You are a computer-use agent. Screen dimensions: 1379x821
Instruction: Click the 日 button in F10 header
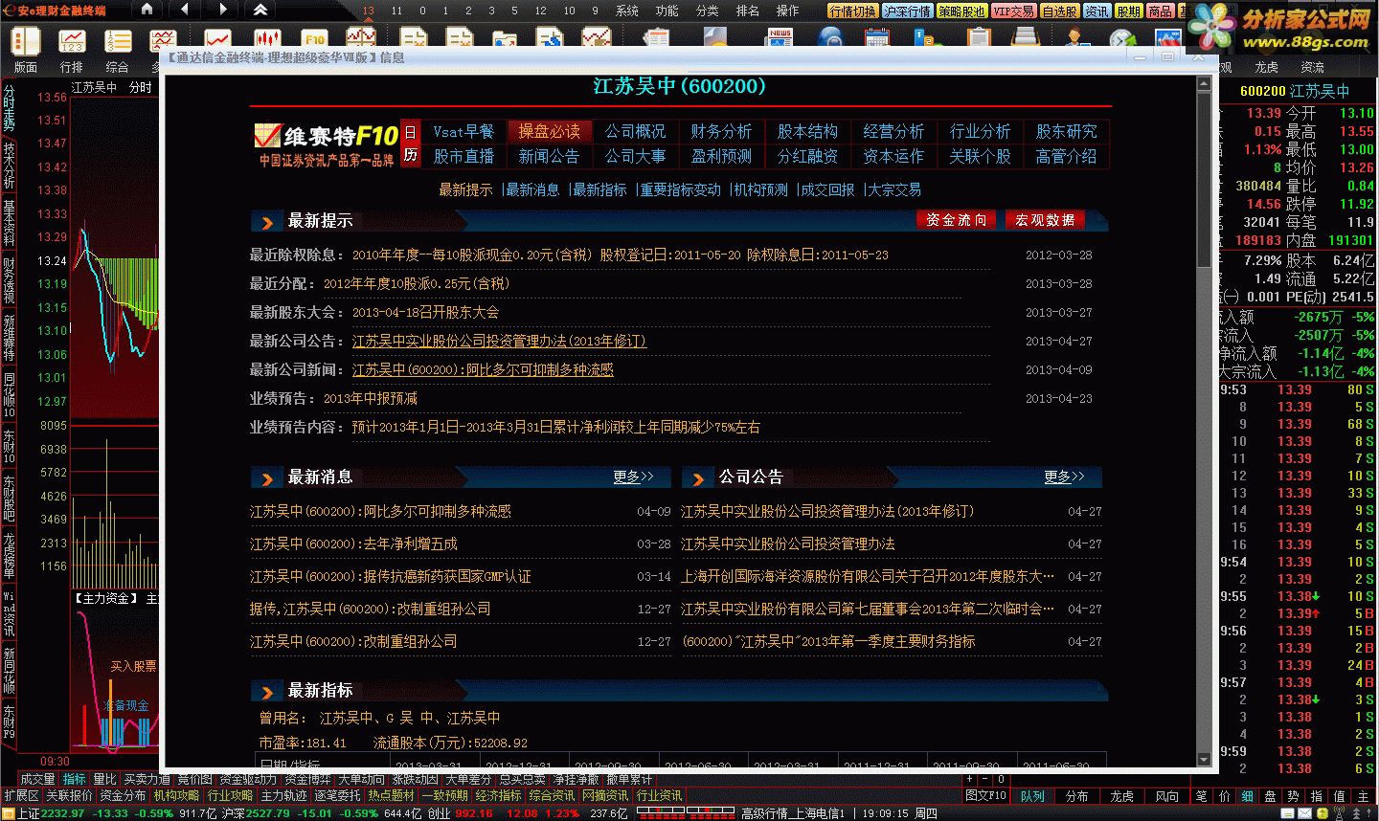pos(411,132)
